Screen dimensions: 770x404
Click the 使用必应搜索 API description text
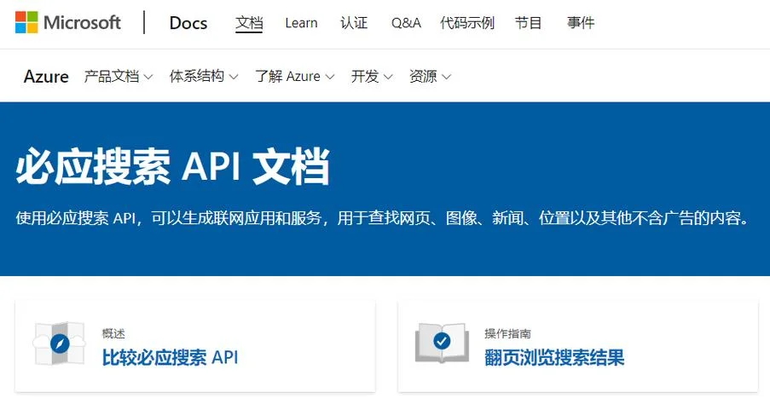point(384,218)
